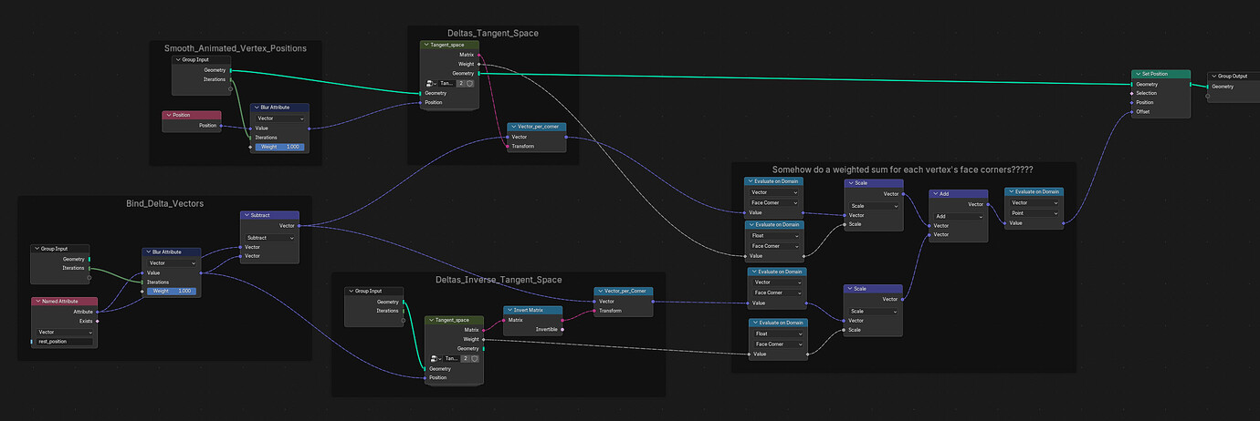Select the 'Somehow do a weighted sum' frame label
This screenshot has height=421, width=1260.
point(903,169)
